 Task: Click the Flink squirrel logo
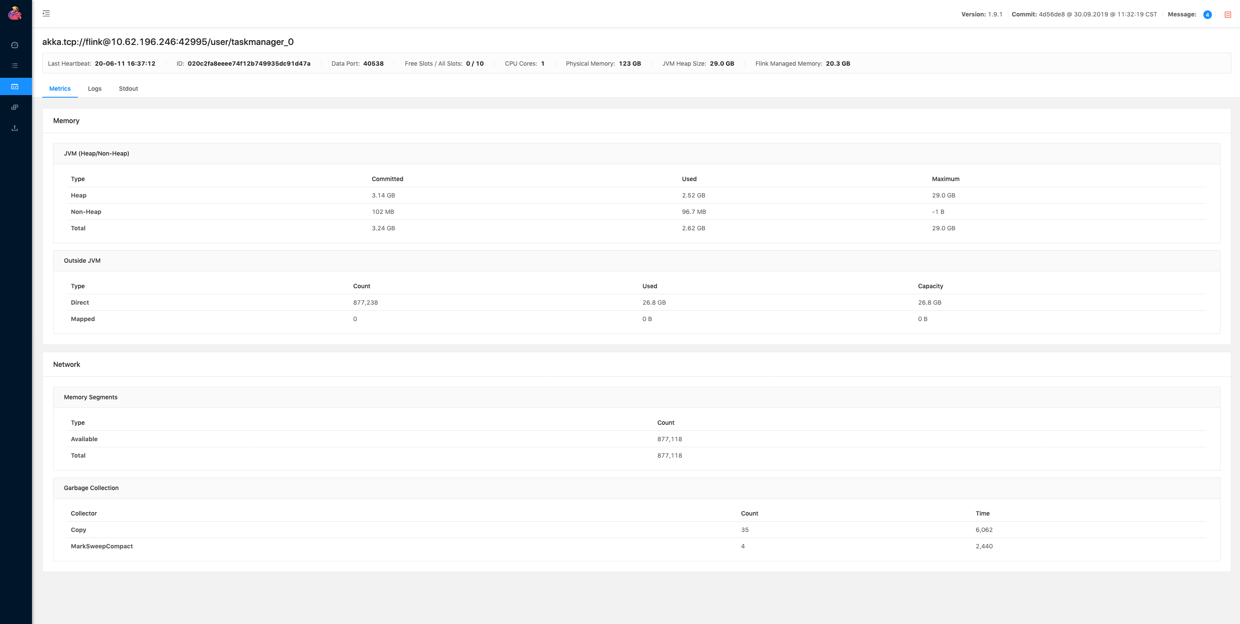[x=14, y=13]
